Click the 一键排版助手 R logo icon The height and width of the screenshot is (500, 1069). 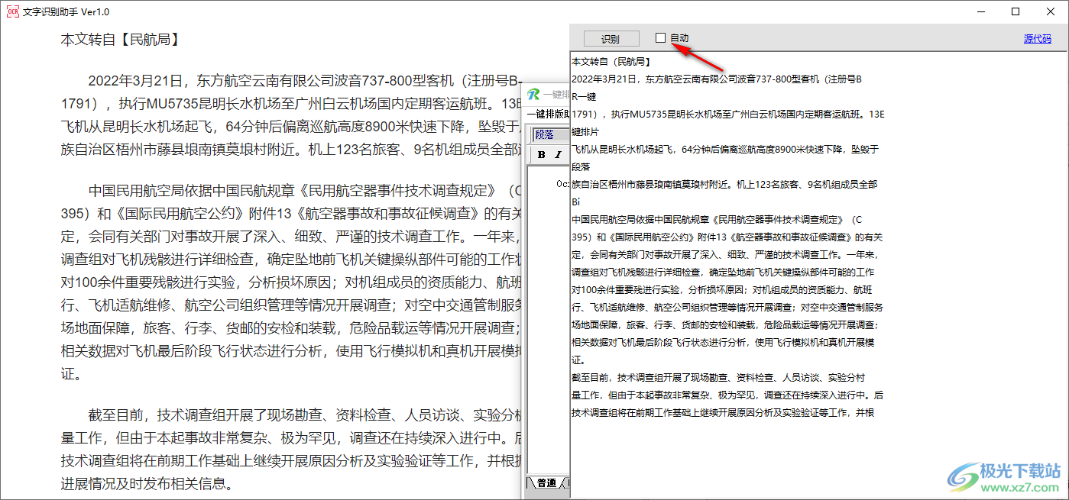pyautogui.click(x=534, y=95)
